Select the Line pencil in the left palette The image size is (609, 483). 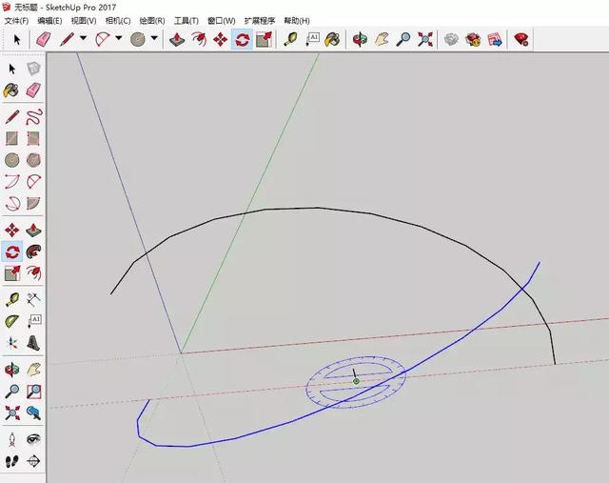pos(11,117)
